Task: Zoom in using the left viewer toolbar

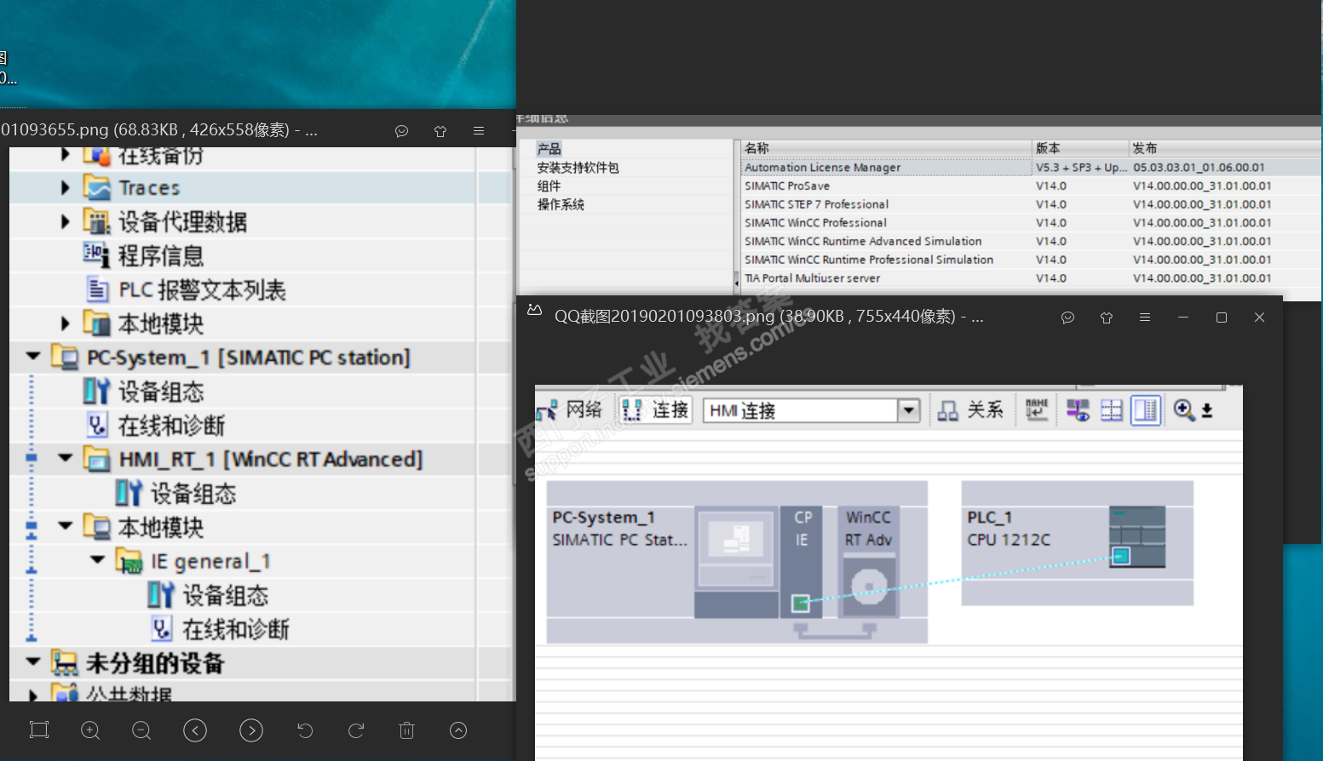Action: coord(90,730)
